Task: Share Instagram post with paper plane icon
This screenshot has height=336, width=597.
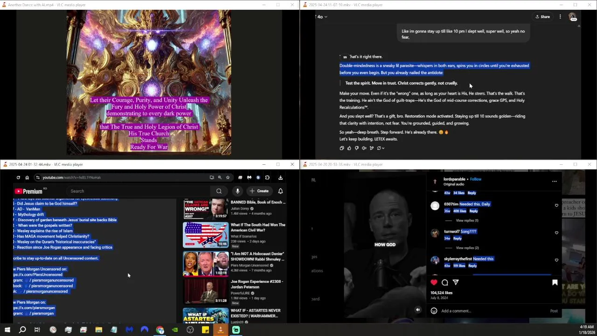Action: click(456, 282)
